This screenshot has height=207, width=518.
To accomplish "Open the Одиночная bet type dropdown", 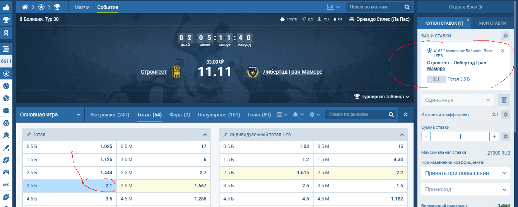I will click(457, 100).
